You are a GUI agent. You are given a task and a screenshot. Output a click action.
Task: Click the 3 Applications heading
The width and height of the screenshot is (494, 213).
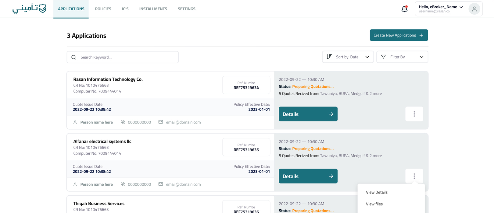[x=87, y=36]
